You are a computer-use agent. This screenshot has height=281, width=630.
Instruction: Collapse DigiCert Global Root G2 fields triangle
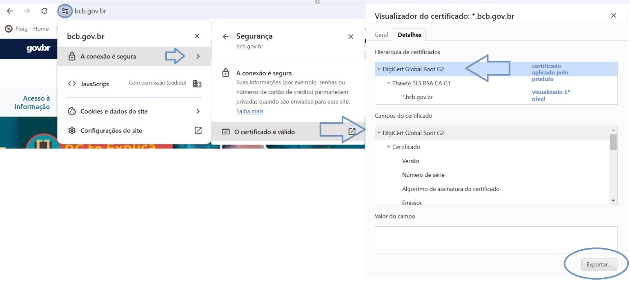point(379,133)
